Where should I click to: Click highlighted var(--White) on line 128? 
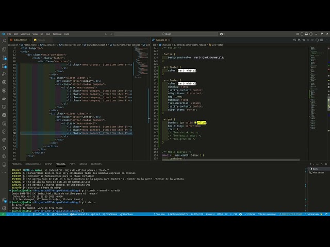click(187, 70)
